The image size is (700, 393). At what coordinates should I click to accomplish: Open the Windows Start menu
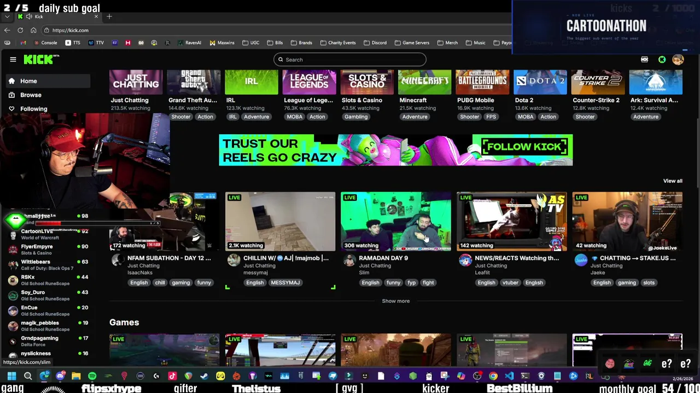click(x=11, y=376)
